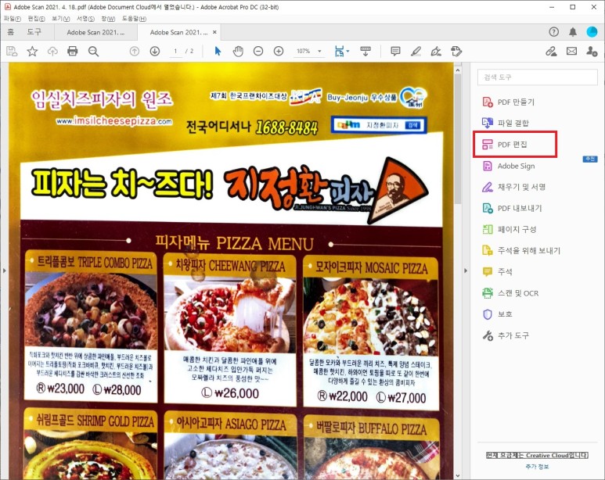Click the sign document pen icon
This screenshot has height=480, width=605.
click(x=436, y=51)
